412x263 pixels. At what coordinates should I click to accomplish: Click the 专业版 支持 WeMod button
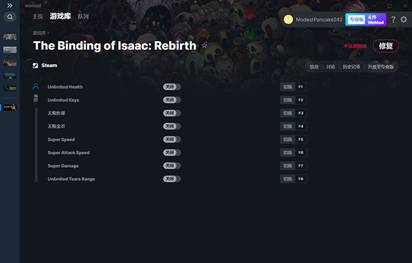click(365, 20)
